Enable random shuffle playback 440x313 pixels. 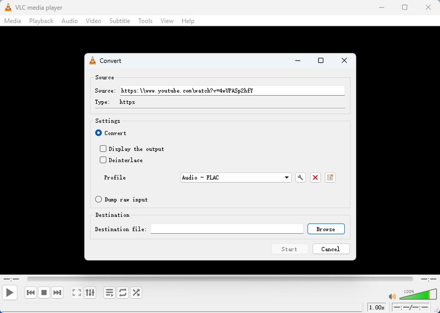coord(136,293)
